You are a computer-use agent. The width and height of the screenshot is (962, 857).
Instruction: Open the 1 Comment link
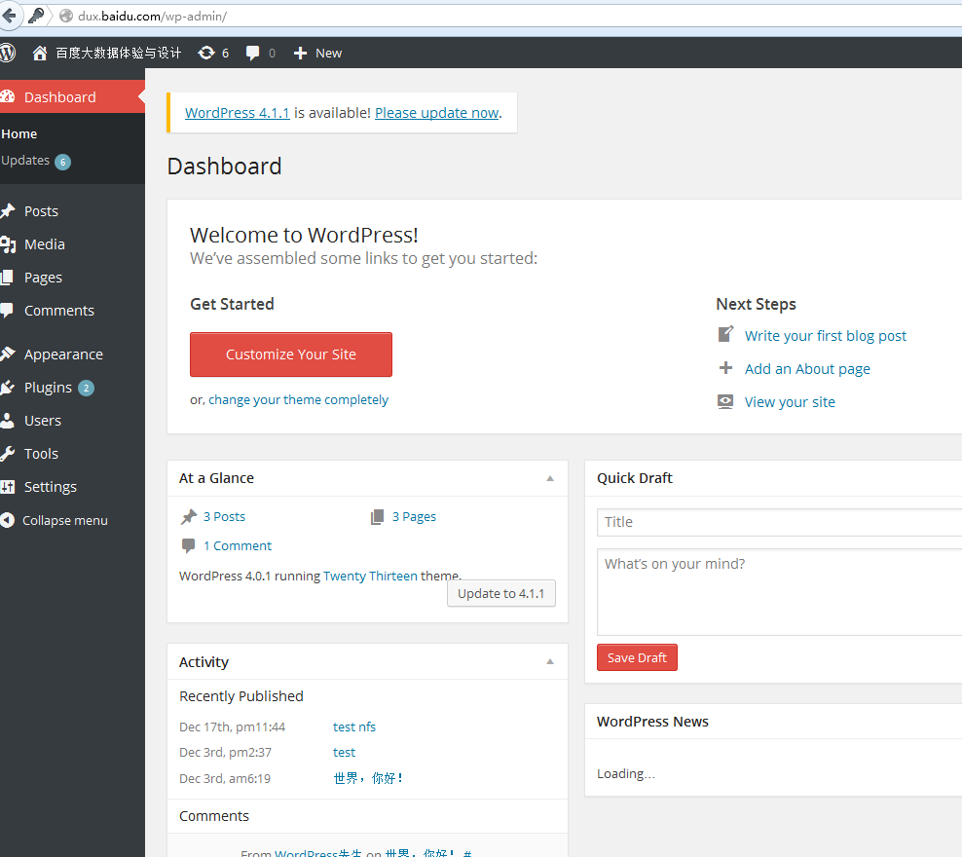coord(238,545)
